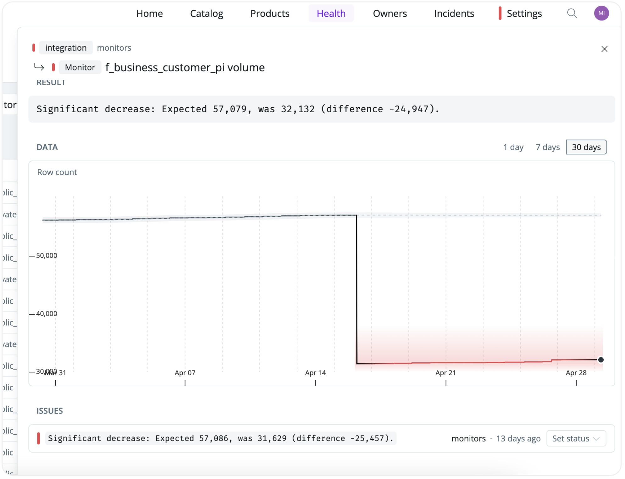Image resolution: width=625 pixels, height=479 pixels.
Task: Click the last data point dot on chart
Action: pos(600,360)
